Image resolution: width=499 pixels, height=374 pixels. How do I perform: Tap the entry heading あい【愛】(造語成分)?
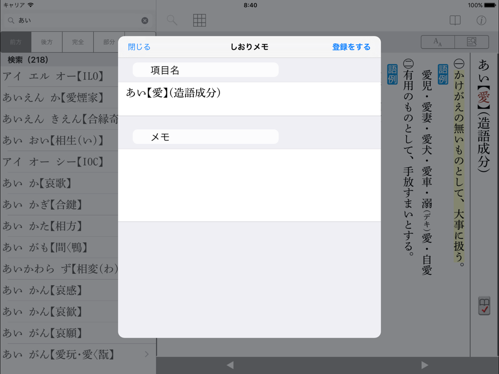click(x=484, y=116)
